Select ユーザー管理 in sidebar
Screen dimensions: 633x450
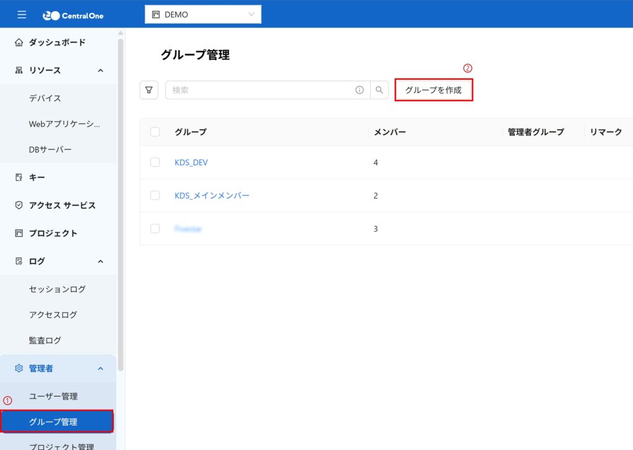tap(53, 396)
